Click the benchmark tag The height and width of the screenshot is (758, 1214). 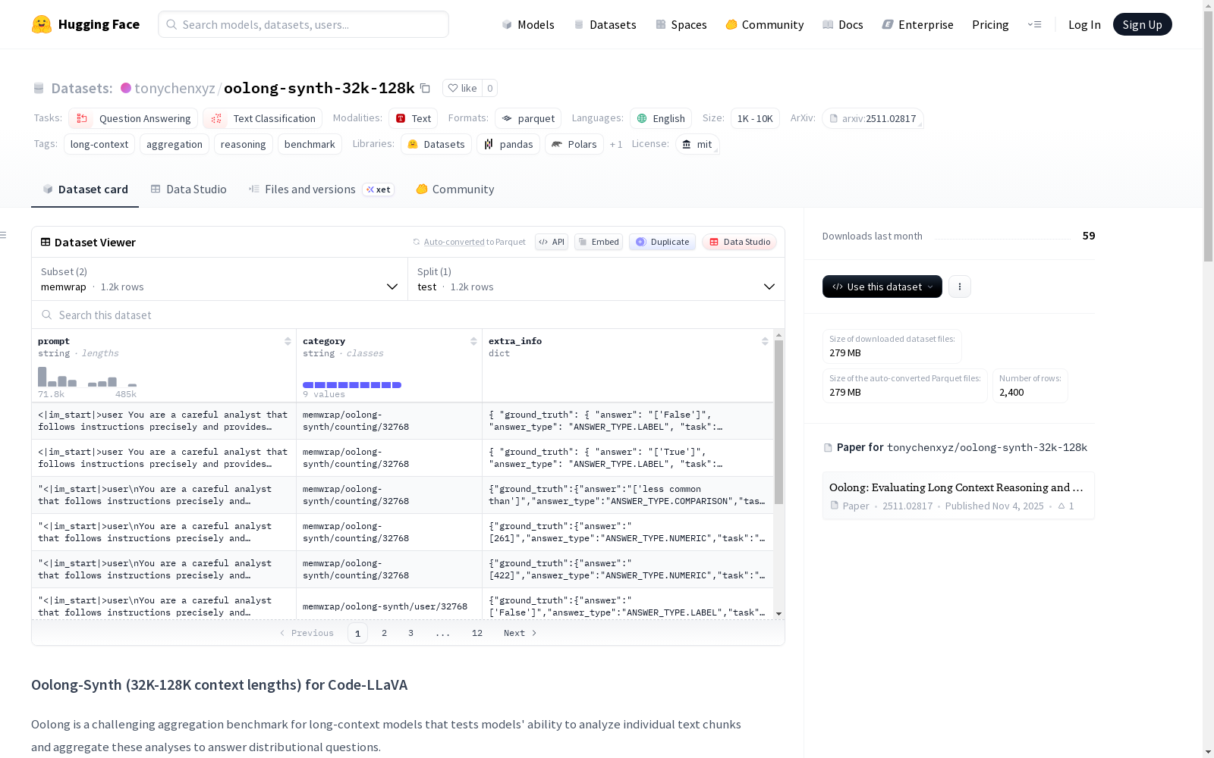(x=310, y=144)
